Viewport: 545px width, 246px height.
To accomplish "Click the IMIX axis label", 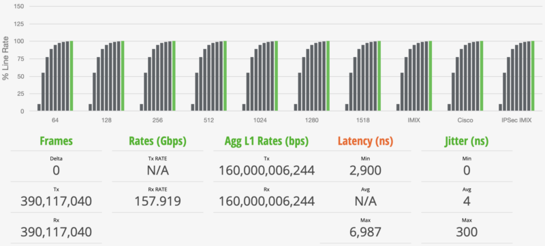I will [x=414, y=121].
